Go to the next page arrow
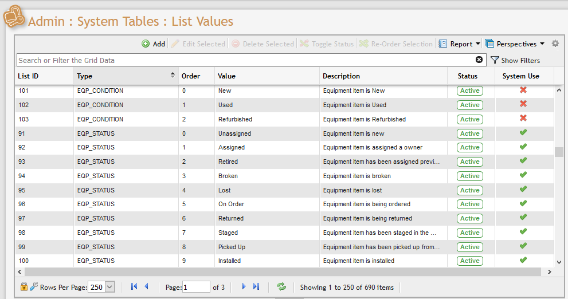The height and width of the screenshot is (299, 568). click(x=244, y=287)
